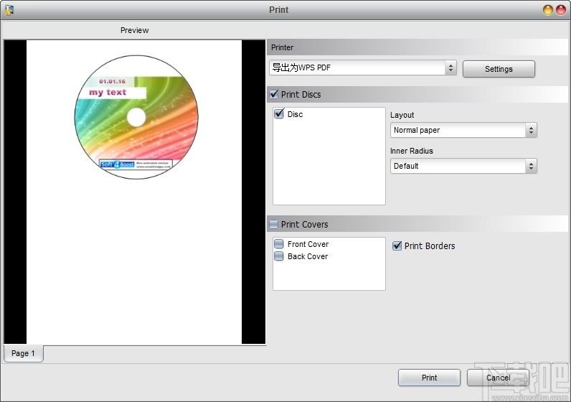Disable the Print Borders checkbox
571x402 pixels.
click(397, 246)
